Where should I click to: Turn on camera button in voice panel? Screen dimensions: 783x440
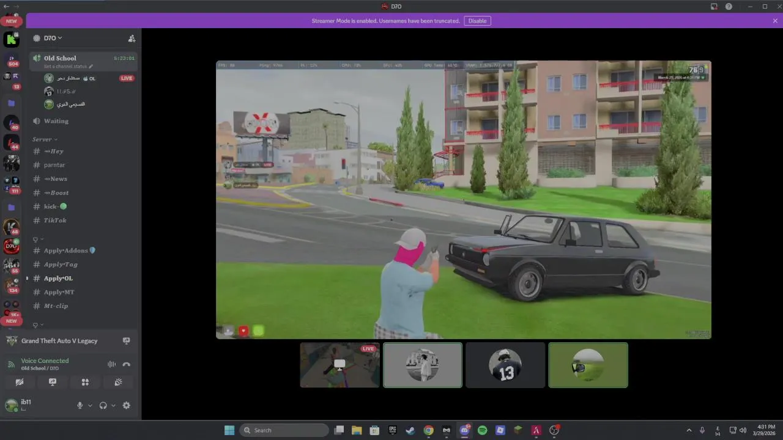[20, 382]
